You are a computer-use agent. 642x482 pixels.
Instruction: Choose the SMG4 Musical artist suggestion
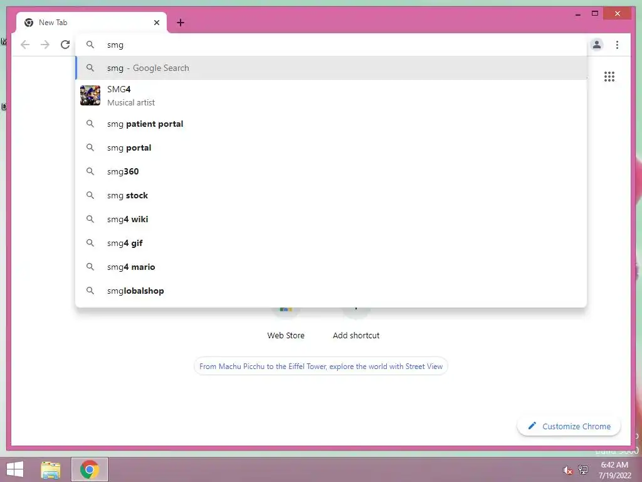[x=331, y=95]
